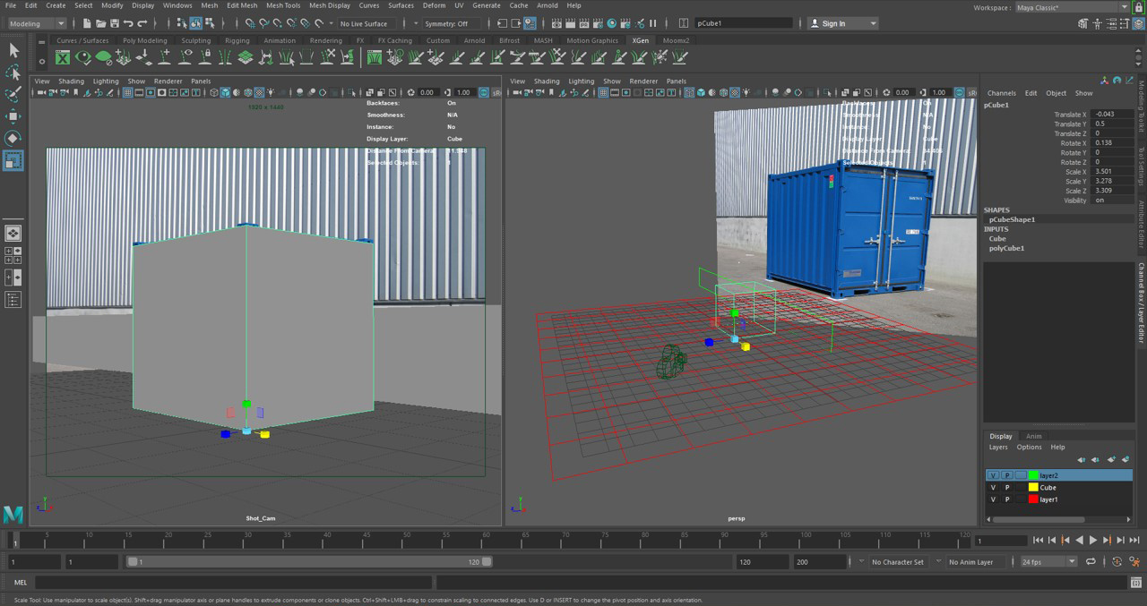Click the yellow Cube layer color swatch
The height and width of the screenshot is (606, 1147).
(1033, 488)
